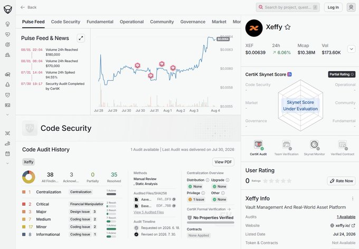
Task: Switch to the Operational tab
Action: [131, 22]
